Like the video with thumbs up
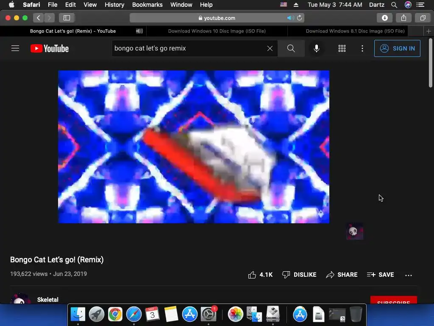This screenshot has height=326, width=434. click(260, 275)
